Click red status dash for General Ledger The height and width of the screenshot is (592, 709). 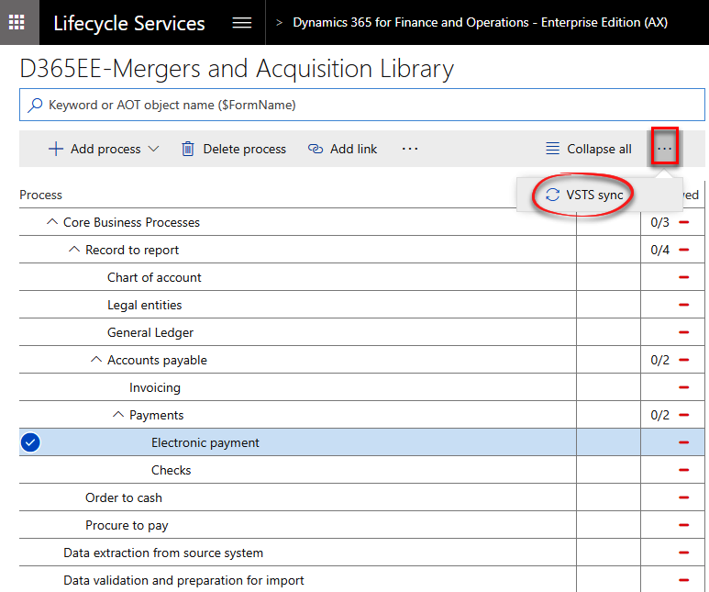(x=683, y=332)
